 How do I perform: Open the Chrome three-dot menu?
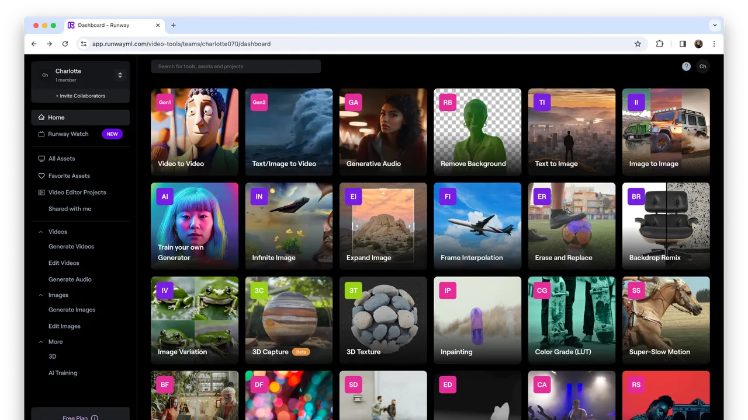[x=714, y=44]
